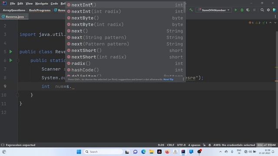Build the project with the hammer icon
Image resolution: width=278 pixels, height=156 pixels.
191,10
